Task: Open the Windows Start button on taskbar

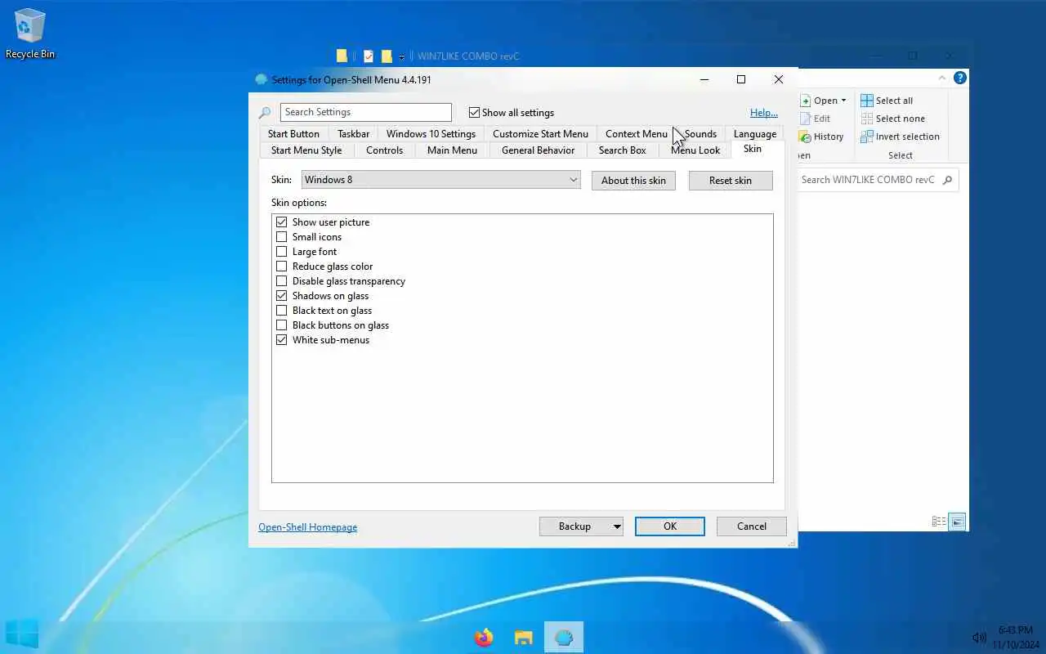Action: click(x=22, y=634)
